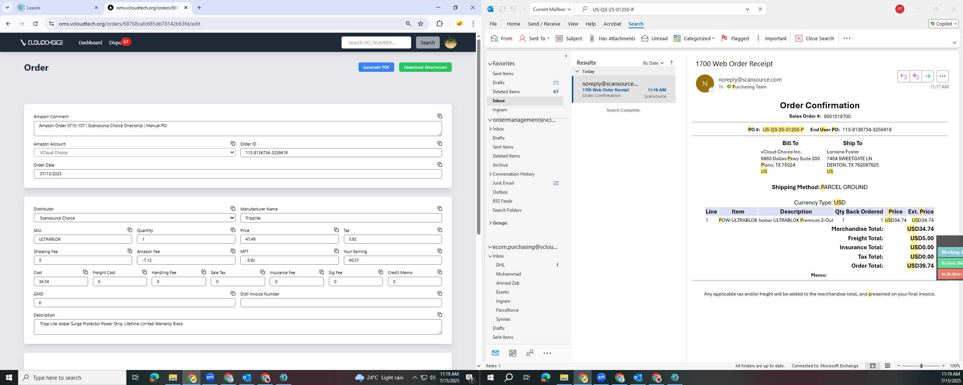Open the Outlook File menu
This screenshot has width=963, height=385.
click(493, 24)
